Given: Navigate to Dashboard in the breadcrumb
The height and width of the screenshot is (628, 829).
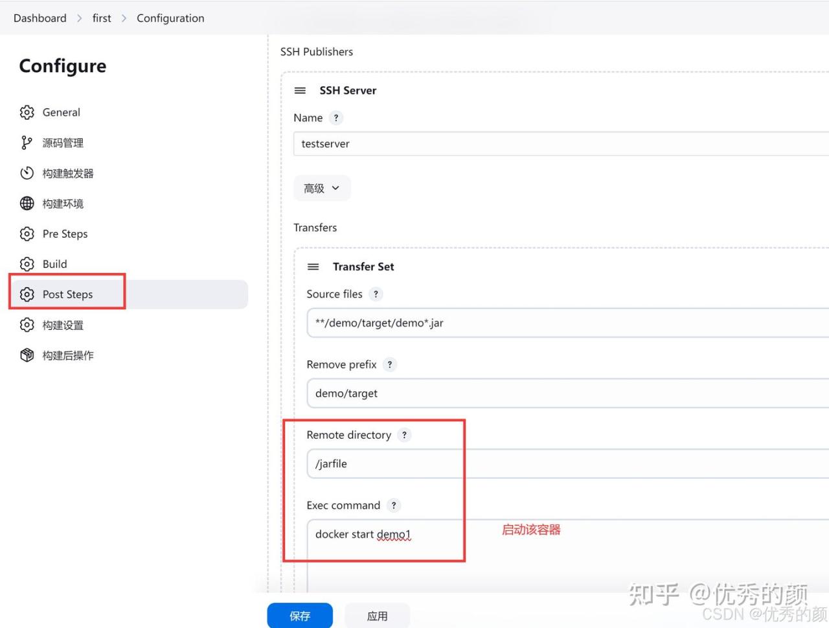Looking at the screenshot, I should (x=40, y=18).
